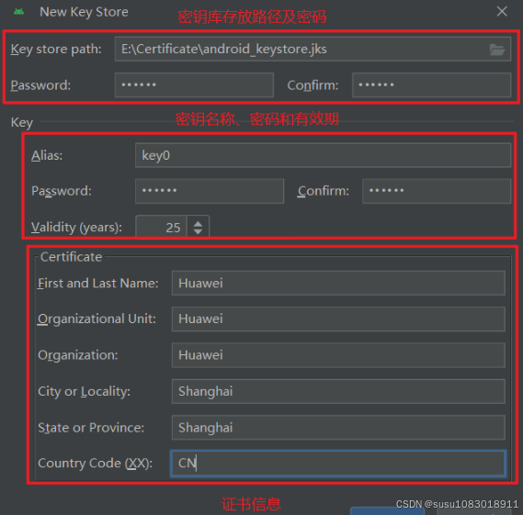Click the 'First and Last Name:' label
Image resolution: width=523 pixels, height=515 pixels.
97,284
